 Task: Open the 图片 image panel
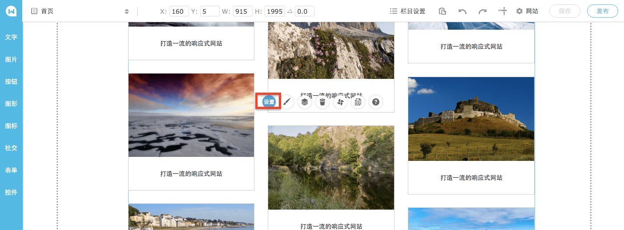[11, 59]
